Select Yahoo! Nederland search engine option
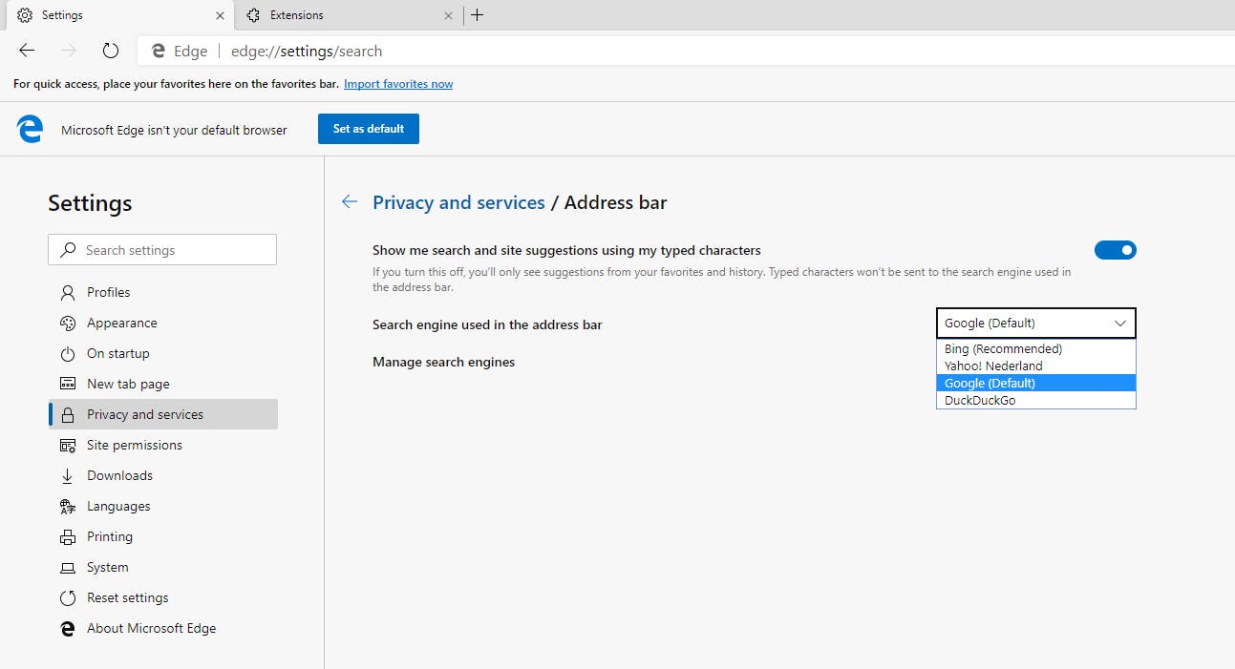Viewport: 1235px width, 669px height. [993, 366]
